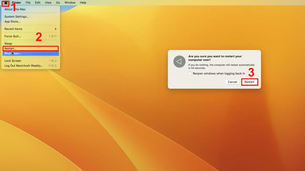Viewport: 305px width, 171px height.
Task: Click the File menu
Action: pos(28,3)
